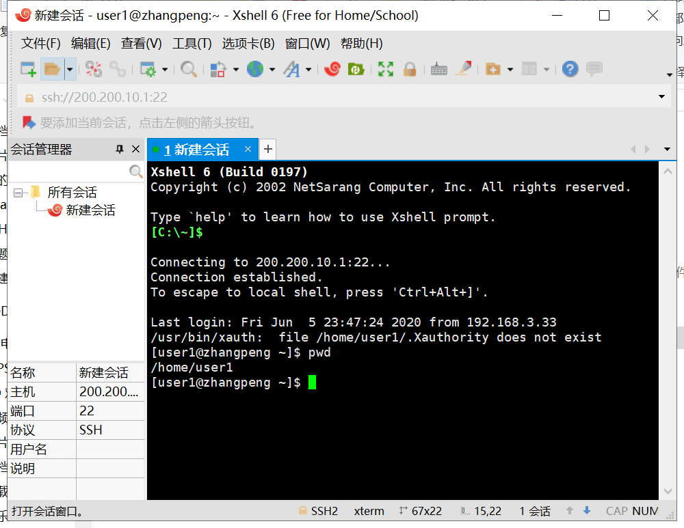Click the Reconnect chain-link toolbar icon

click(x=118, y=69)
